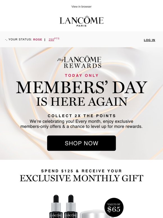163x218 pixels.
Task: Click the VALUE OF $65 badge
Action: [x=114, y=207]
